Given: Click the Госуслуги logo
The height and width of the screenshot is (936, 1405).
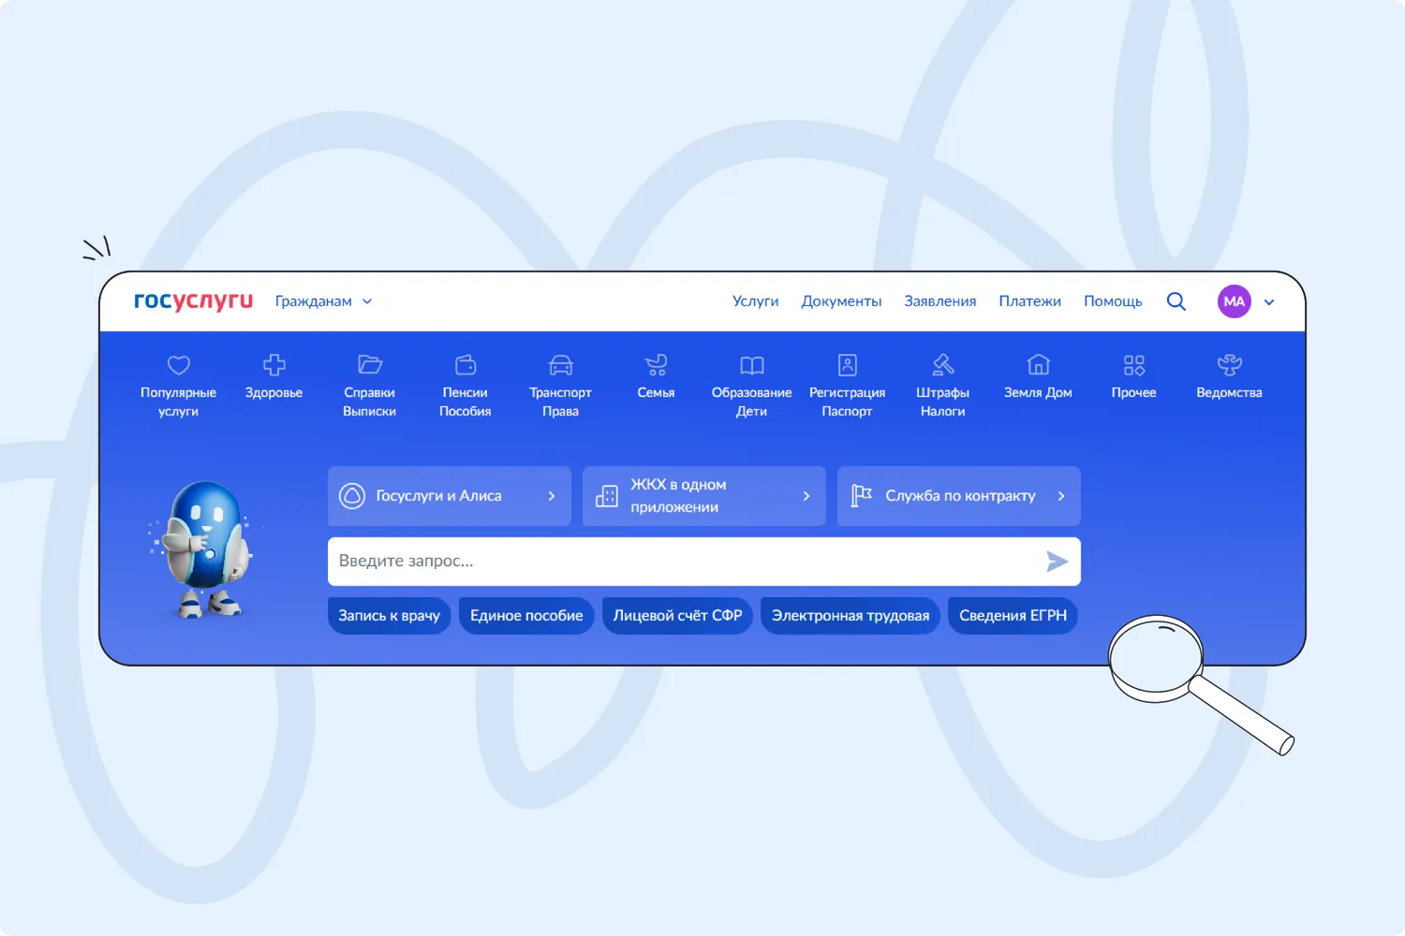Looking at the screenshot, I should pyautogui.click(x=193, y=301).
